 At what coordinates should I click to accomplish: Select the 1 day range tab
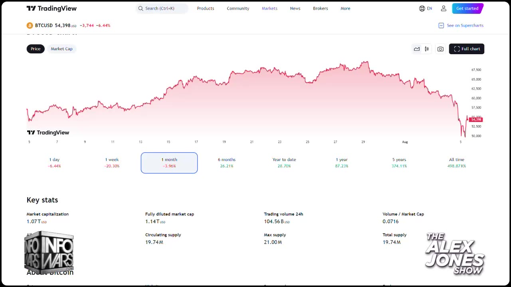click(x=54, y=163)
